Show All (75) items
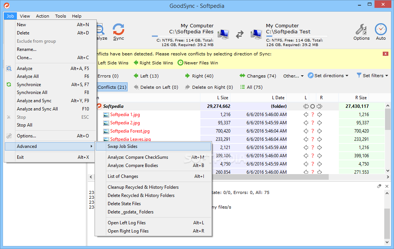 tap(251, 87)
